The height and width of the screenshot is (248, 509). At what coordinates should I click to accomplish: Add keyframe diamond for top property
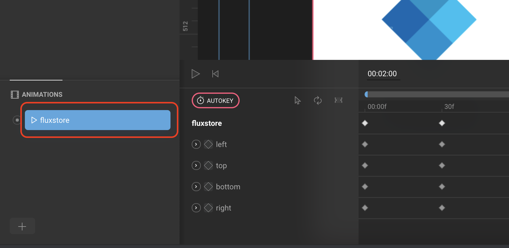208,165
